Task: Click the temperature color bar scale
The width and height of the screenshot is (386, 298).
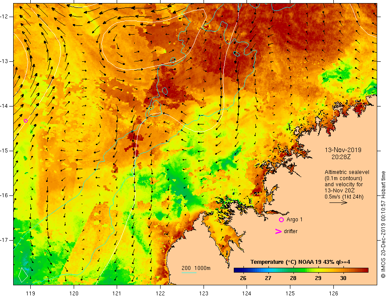Action: coord(301,270)
